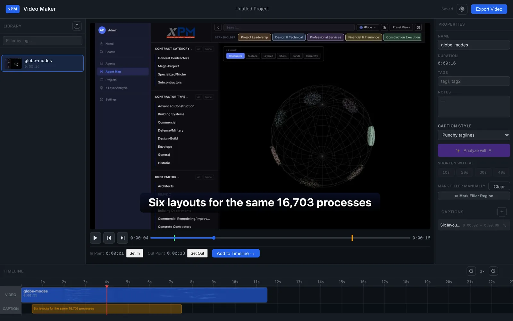Click the playback scrubber handle
The height and width of the screenshot is (321, 513).
pos(214,238)
